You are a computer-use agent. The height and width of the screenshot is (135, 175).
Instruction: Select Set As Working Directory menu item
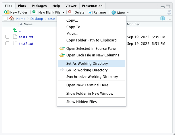87,63
